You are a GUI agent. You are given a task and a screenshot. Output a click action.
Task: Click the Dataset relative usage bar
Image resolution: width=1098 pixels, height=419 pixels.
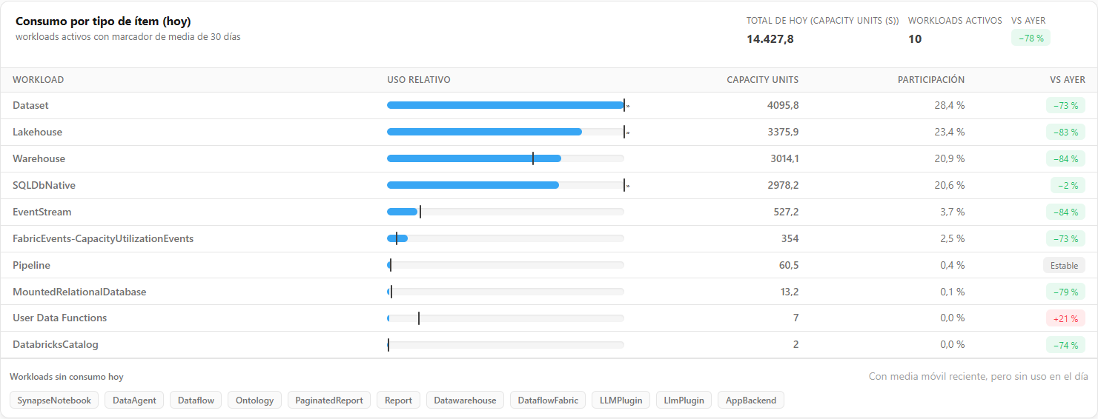(x=506, y=105)
